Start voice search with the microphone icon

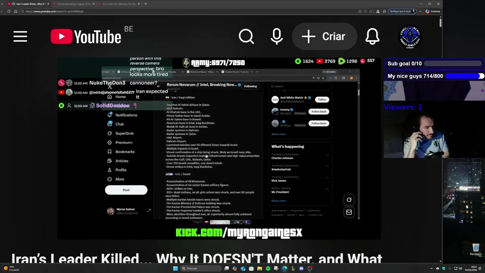(x=277, y=37)
